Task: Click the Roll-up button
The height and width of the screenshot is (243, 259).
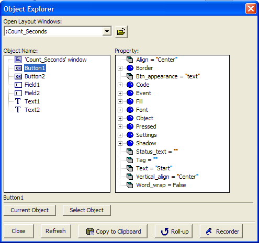Action: point(174,232)
